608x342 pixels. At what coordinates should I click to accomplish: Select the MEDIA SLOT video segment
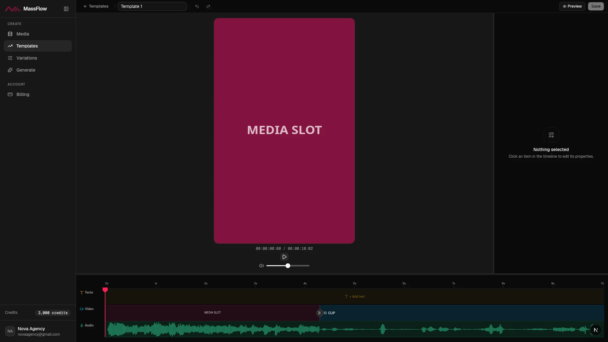coord(212,313)
